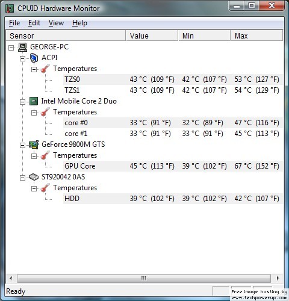
Task: Click the Temperatures label under ST920042 0AS
Action: (75, 188)
